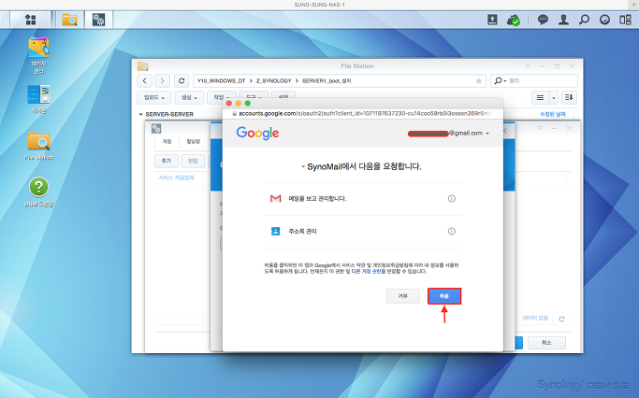Expand the view mode dropdown arrow
639x398 pixels.
554,98
